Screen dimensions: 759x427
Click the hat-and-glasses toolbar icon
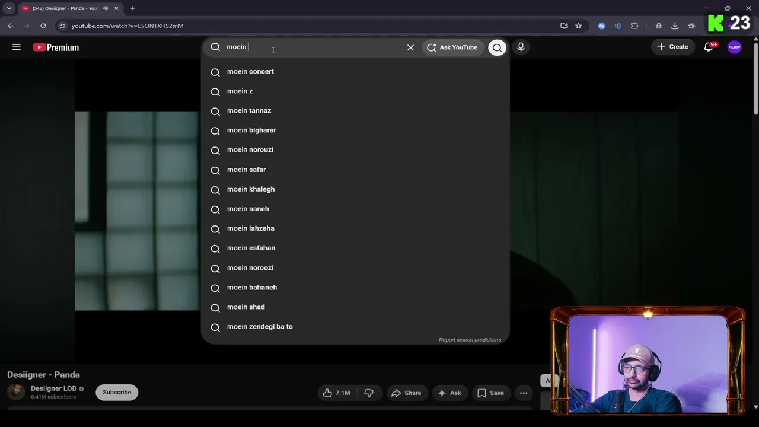point(659,26)
